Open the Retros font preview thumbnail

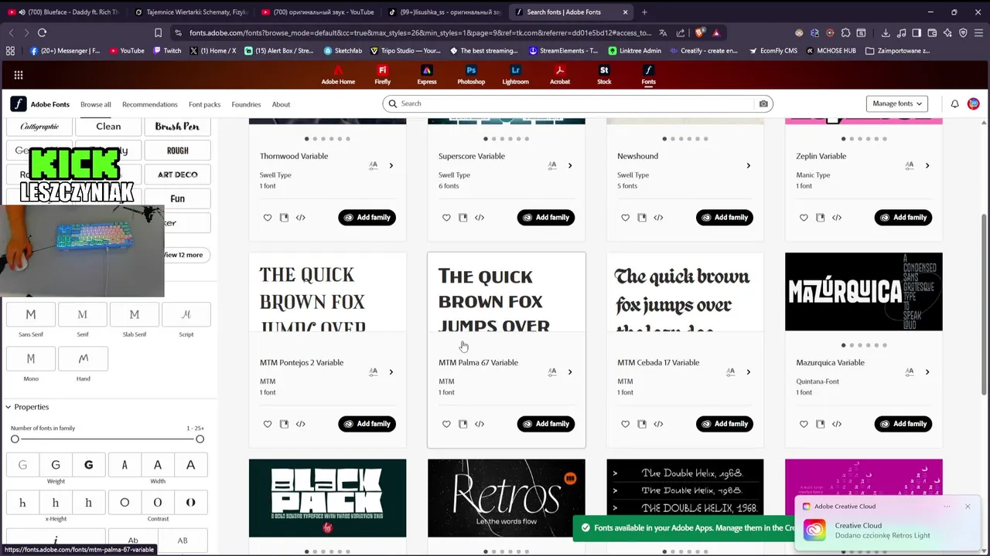coord(507,498)
